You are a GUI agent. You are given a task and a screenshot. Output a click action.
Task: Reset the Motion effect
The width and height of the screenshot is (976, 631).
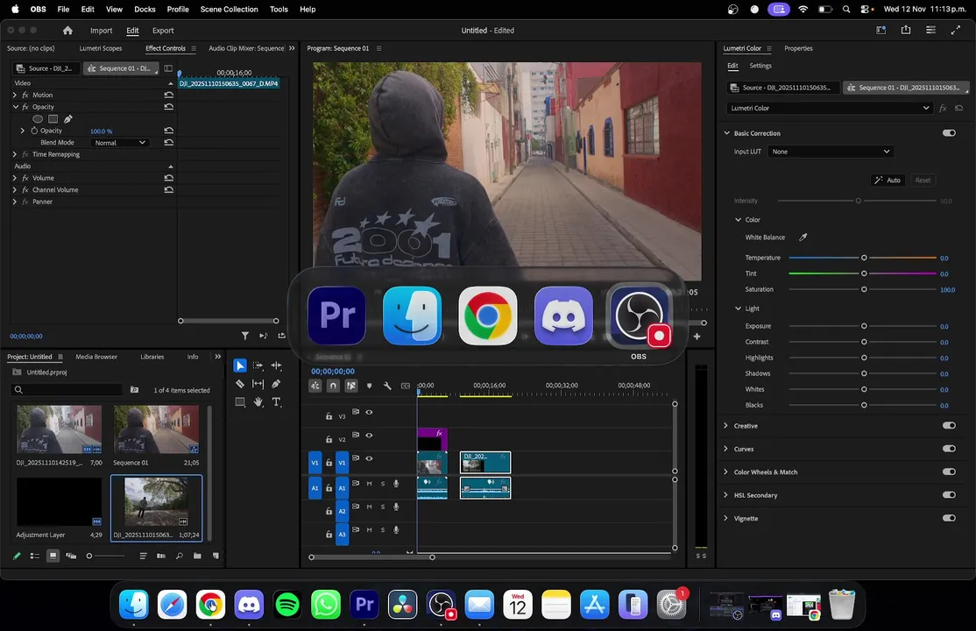point(169,95)
